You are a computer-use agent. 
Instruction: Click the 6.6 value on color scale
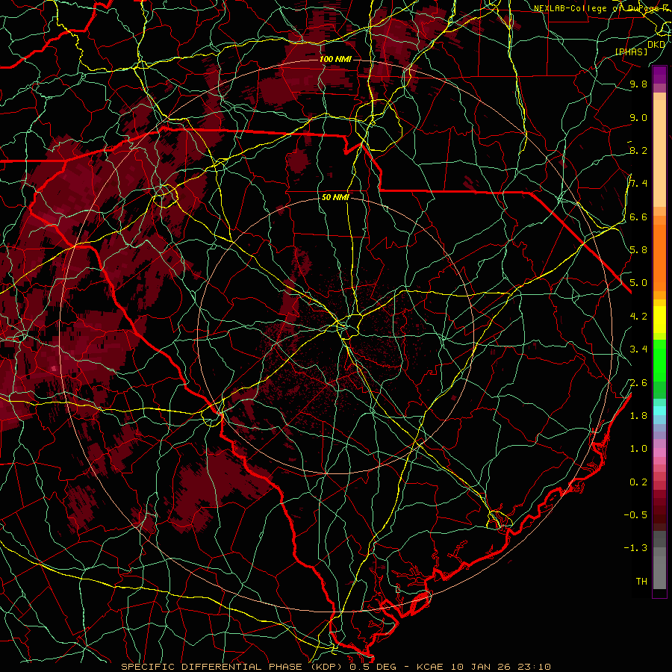point(638,217)
